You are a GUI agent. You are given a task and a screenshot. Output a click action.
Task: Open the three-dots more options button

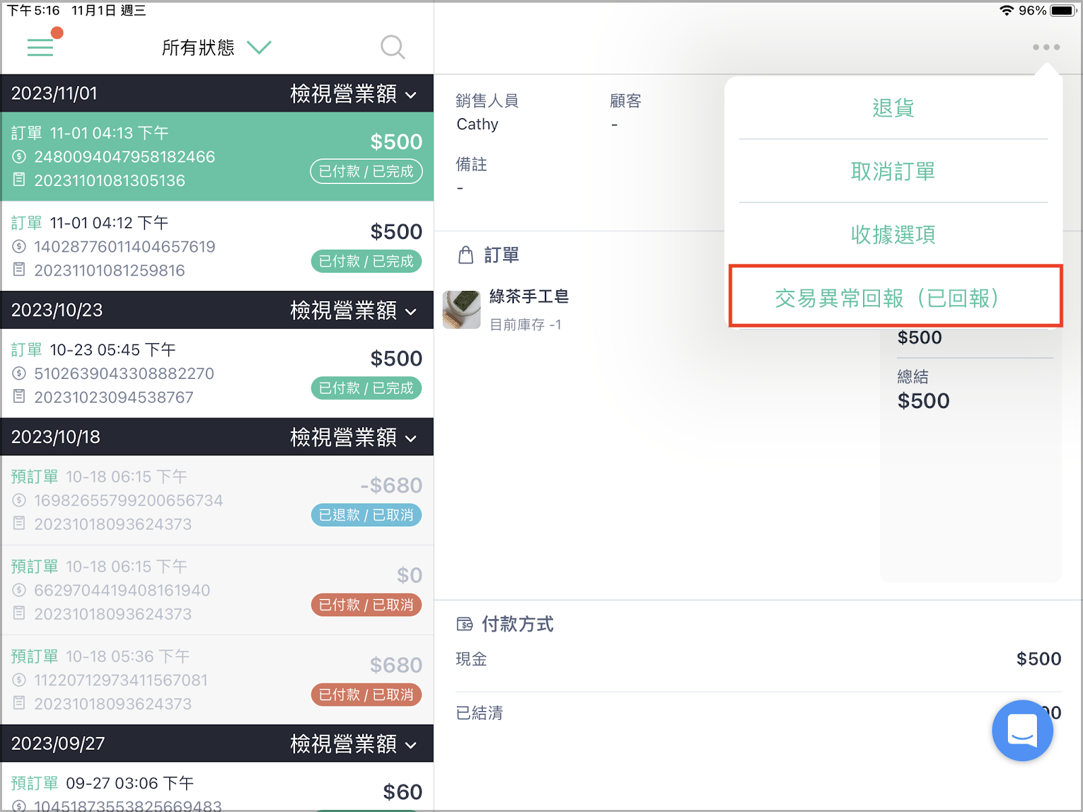pyautogui.click(x=1046, y=47)
